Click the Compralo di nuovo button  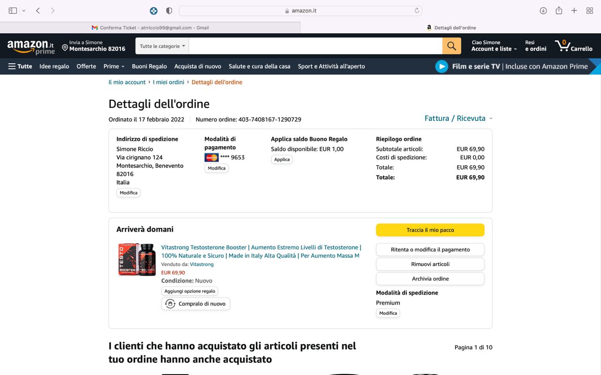coord(196,304)
